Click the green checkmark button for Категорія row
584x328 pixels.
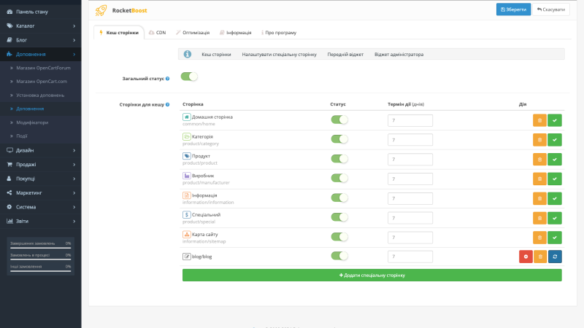point(555,140)
